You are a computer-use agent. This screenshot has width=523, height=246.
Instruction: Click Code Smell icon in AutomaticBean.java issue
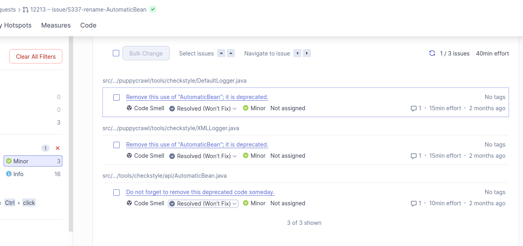click(x=129, y=203)
